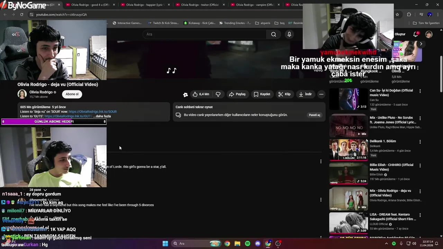Open the alışveriş bookmarks folder
Viewport: 443px width, 249px height.
[263, 23]
